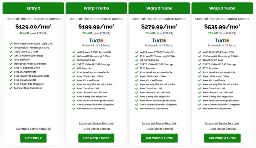Select the Warp 2 Turbo plan header
Image resolution: width=256 pixels, height=148 pixels.
pyautogui.click(x=159, y=8)
